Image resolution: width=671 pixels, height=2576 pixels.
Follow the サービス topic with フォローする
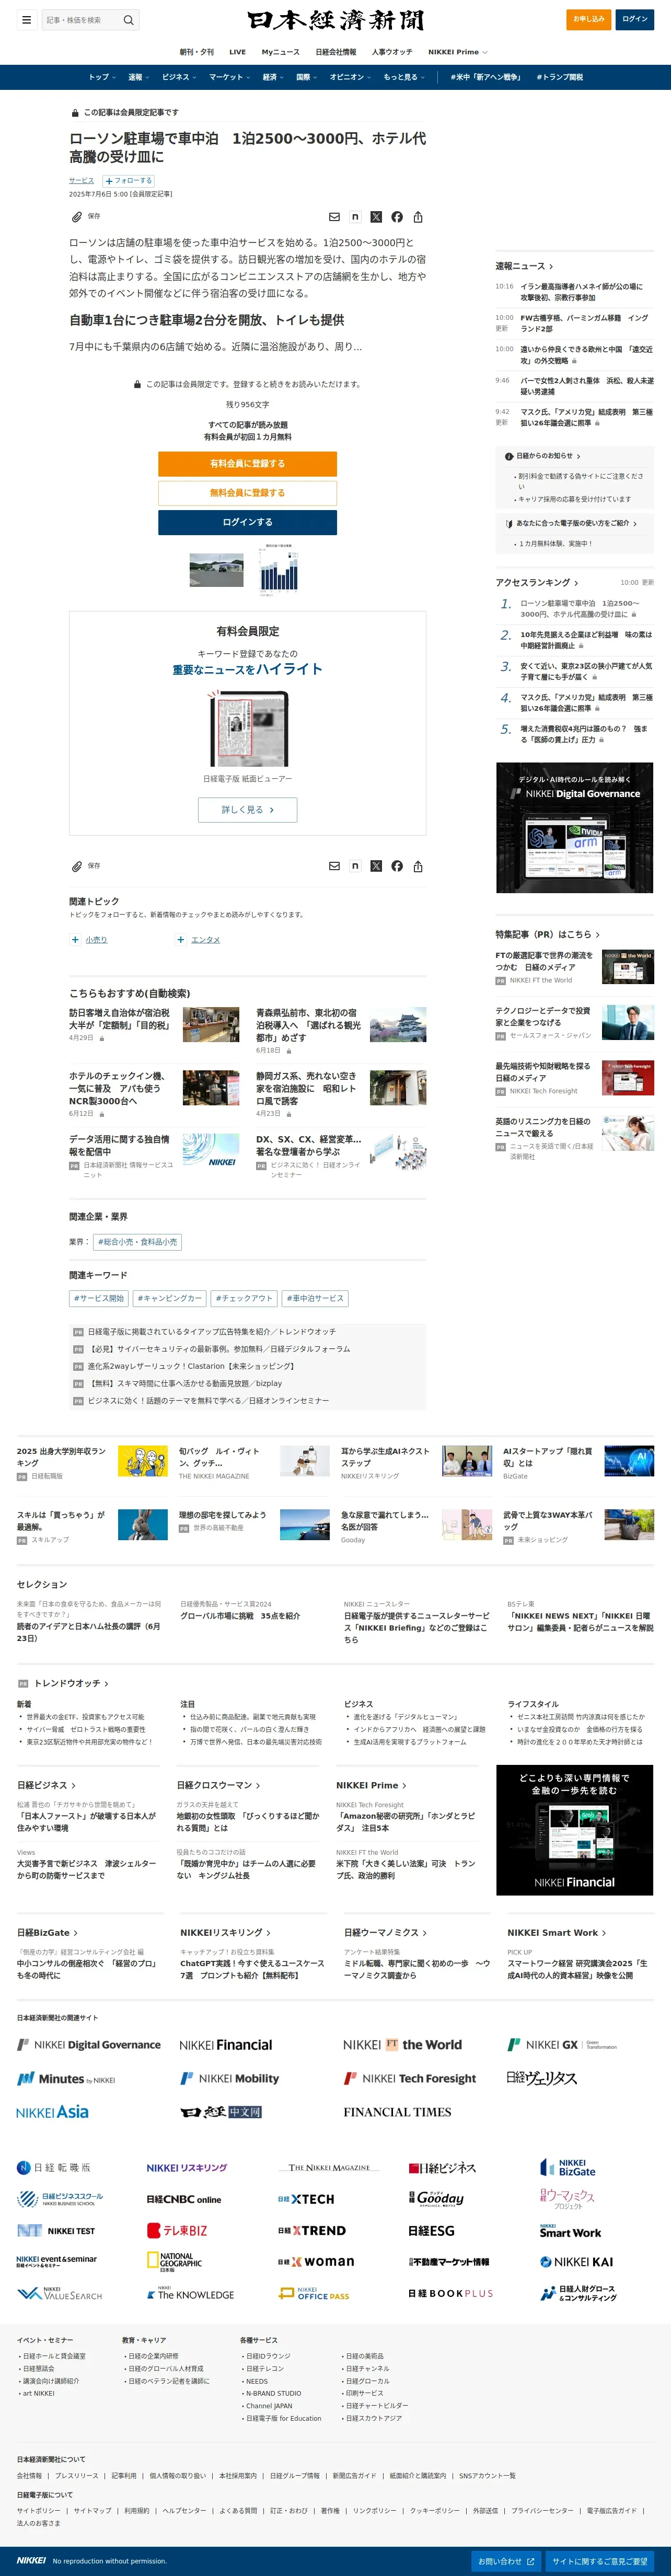pos(129,181)
